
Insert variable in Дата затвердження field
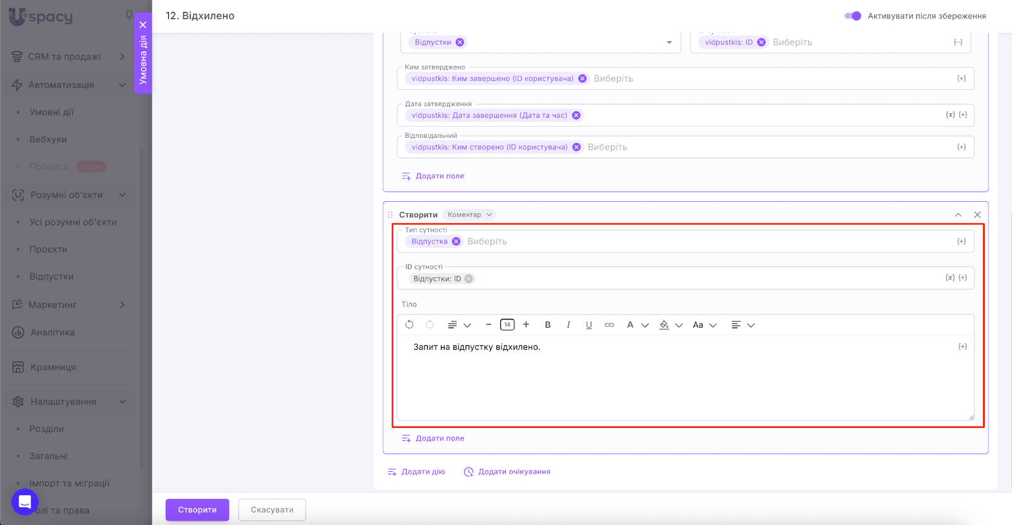point(963,115)
